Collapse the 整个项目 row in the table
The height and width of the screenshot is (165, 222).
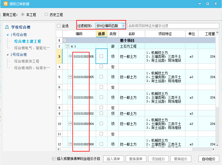click(65, 40)
